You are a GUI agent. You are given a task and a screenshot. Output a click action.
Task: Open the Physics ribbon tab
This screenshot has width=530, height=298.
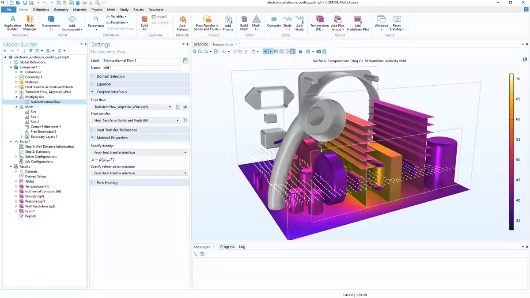click(x=97, y=10)
